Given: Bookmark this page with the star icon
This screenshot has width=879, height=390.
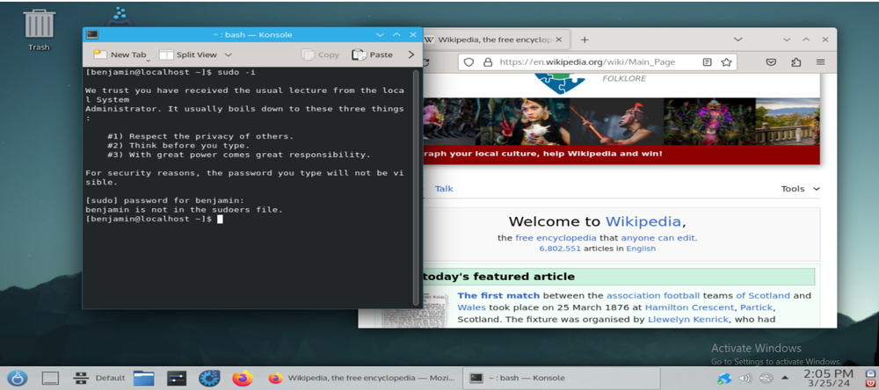Looking at the screenshot, I should click(726, 62).
